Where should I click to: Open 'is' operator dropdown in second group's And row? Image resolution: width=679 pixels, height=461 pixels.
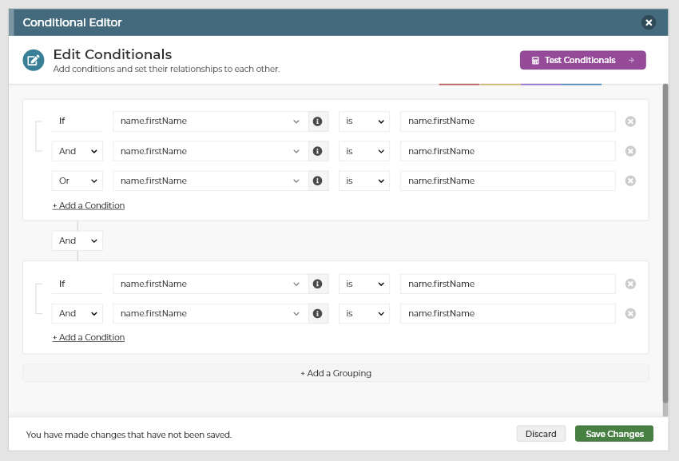coord(364,313)
